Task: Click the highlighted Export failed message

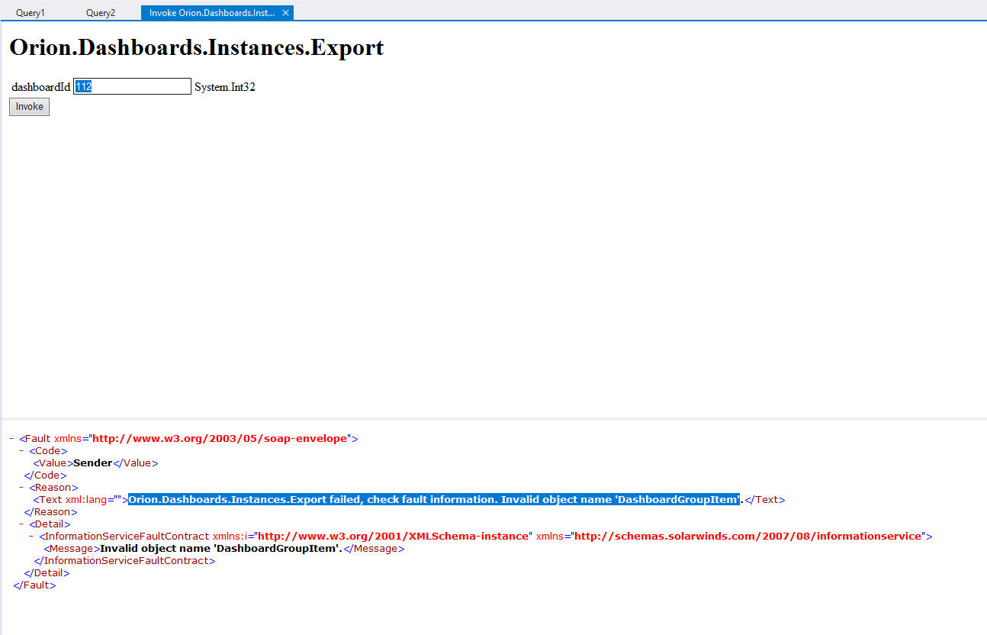Action: pyautogui.click(x=434, y=500)
